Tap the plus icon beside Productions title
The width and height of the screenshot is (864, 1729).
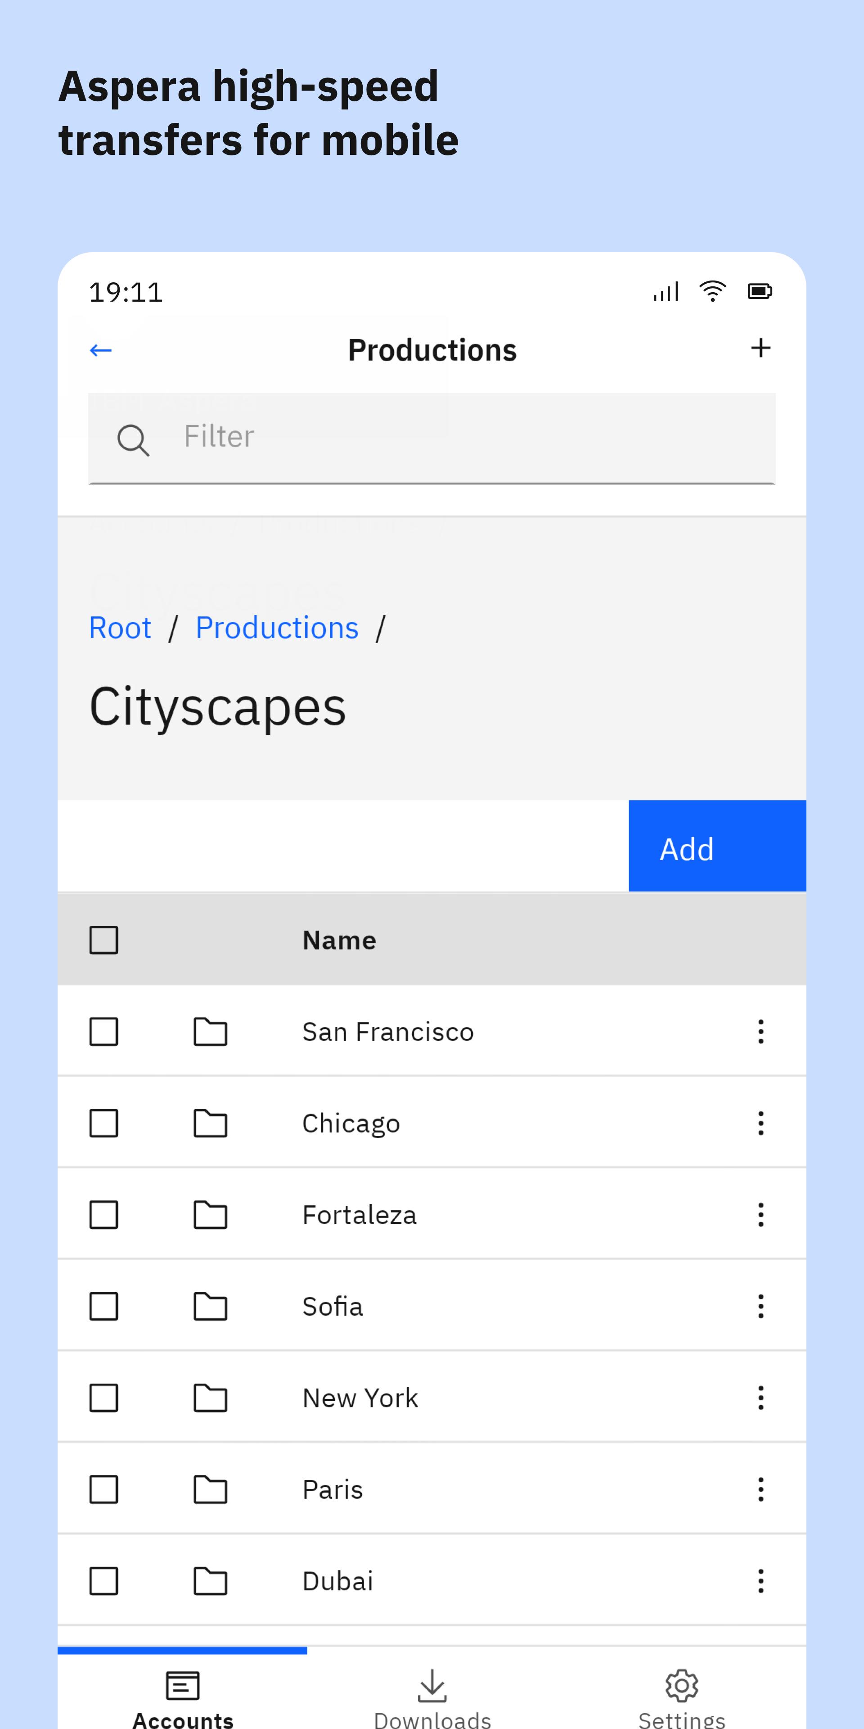(760, 348)
